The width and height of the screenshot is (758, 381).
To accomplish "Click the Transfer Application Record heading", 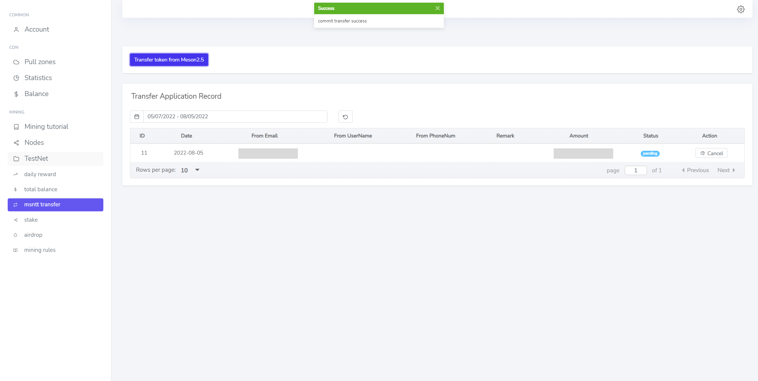I will pyautogui.click(x=176, y=96).
